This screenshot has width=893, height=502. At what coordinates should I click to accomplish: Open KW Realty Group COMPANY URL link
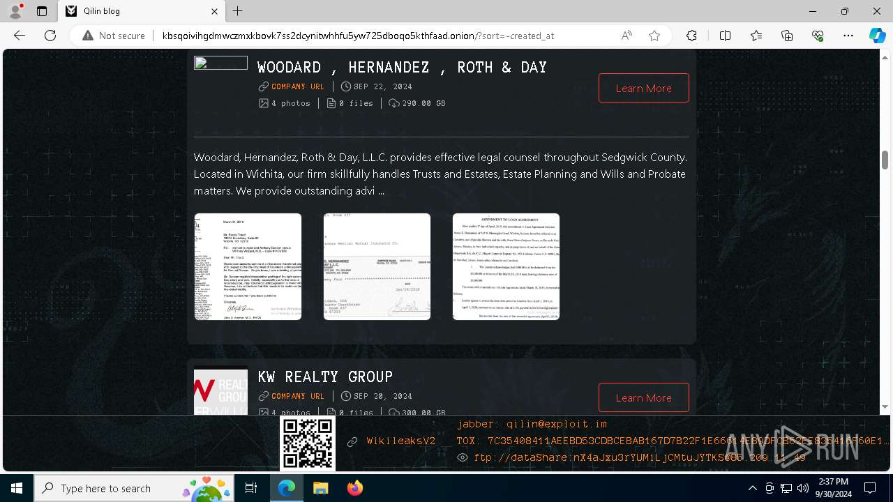click(298, 396)
